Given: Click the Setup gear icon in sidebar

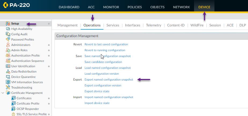Looking at the screenshot, I should coord(8,23).
